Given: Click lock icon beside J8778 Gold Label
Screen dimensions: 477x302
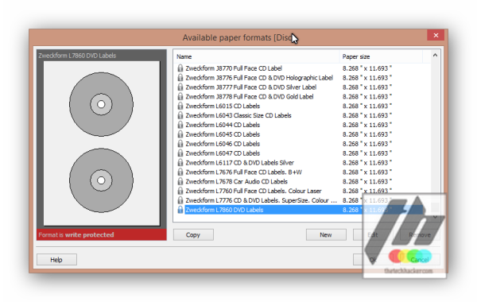Looking at the screenshot, I should [180, 96].
